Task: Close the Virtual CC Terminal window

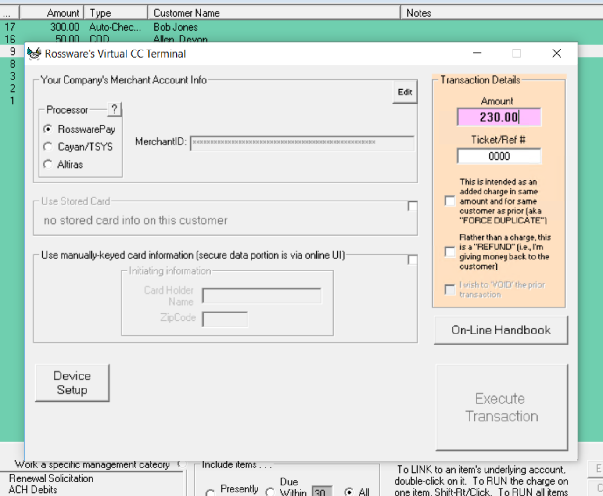Action: [556, 54]
